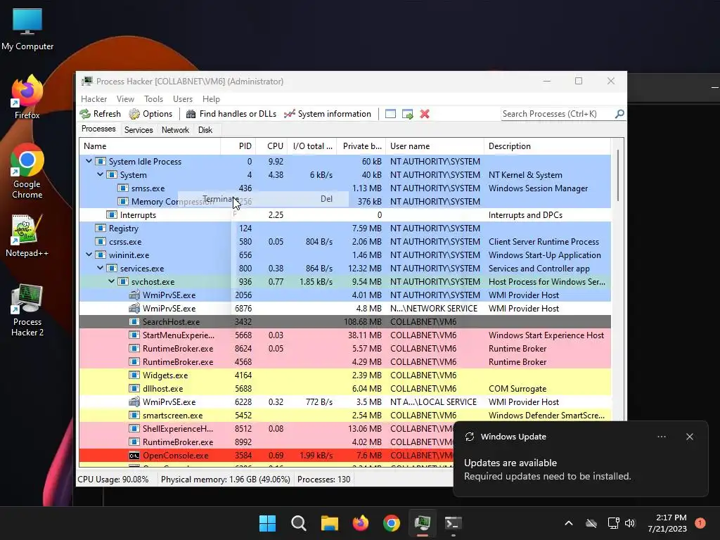Open the Tools menu

pos(153,99)
